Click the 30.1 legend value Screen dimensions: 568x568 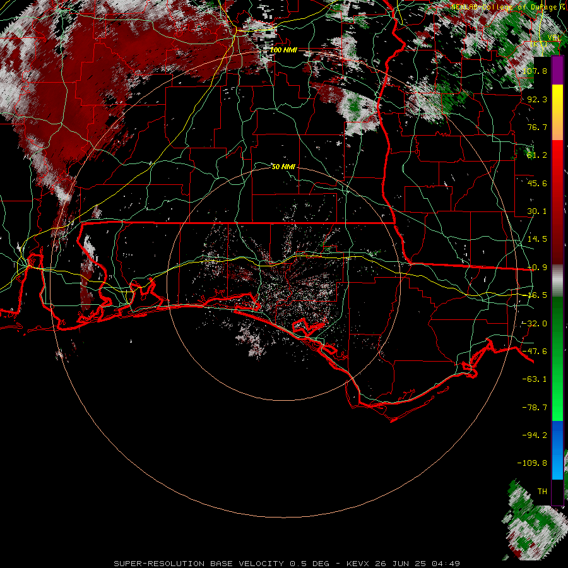537,211
